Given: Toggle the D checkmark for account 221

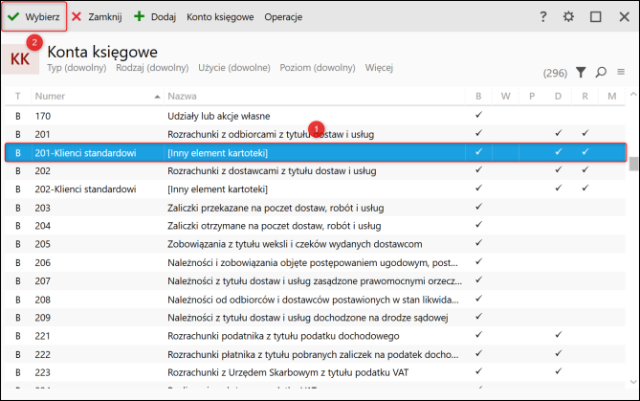Looking at the screenshot, I should [558, 335].
